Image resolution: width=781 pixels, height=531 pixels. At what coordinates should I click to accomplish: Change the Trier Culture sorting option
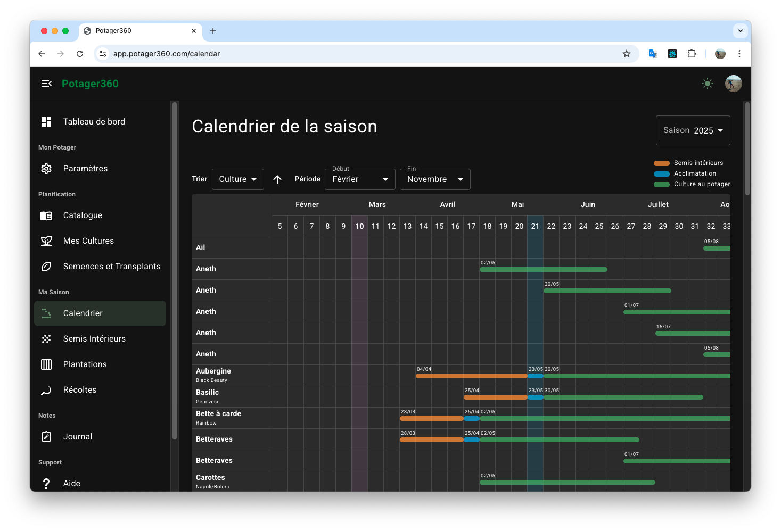[237, 179]
